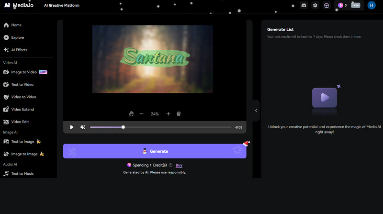Open the settings gear icon

pos(315,5)
